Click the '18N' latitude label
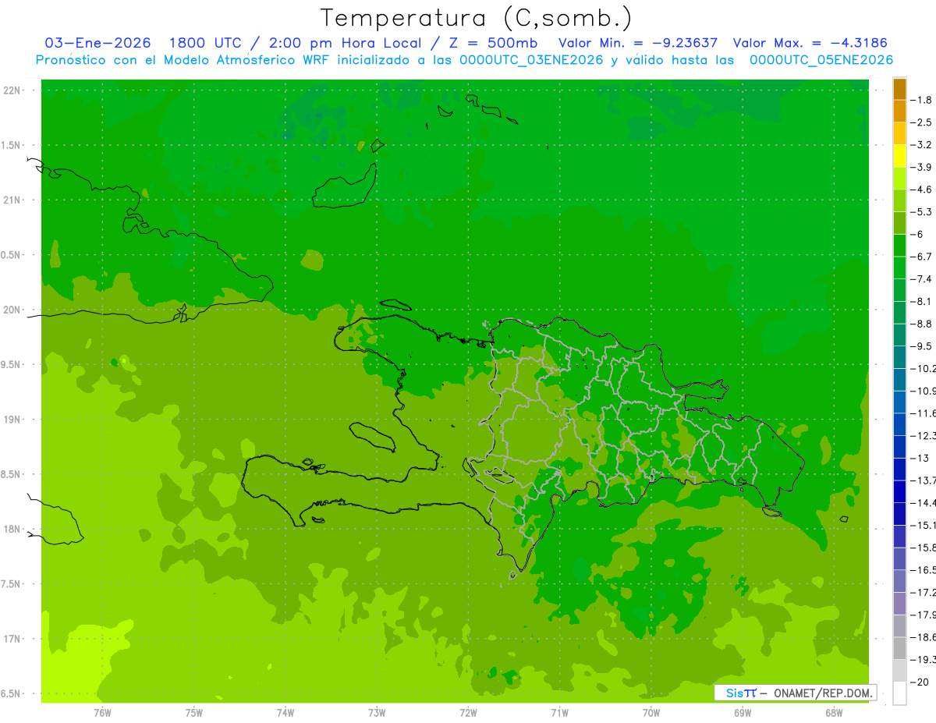 coord(12,529)
